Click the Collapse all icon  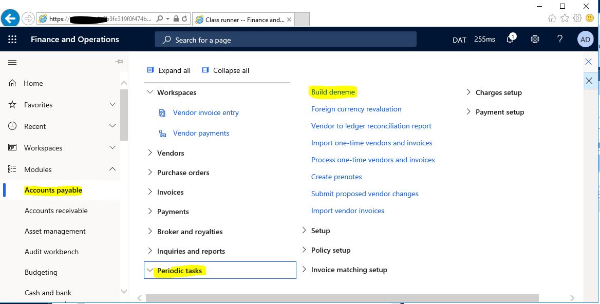[205, 70]
